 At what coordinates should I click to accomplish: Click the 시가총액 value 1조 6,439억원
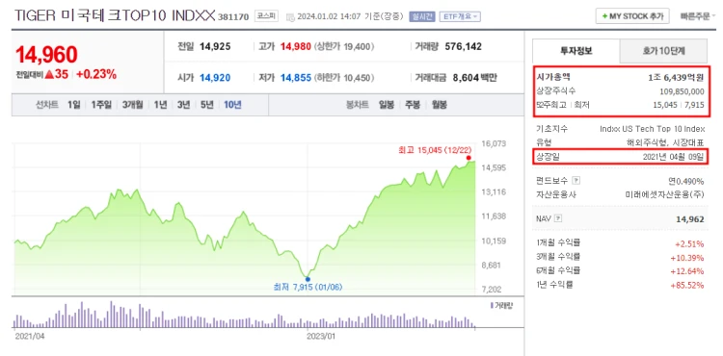[x=676, y=78]
